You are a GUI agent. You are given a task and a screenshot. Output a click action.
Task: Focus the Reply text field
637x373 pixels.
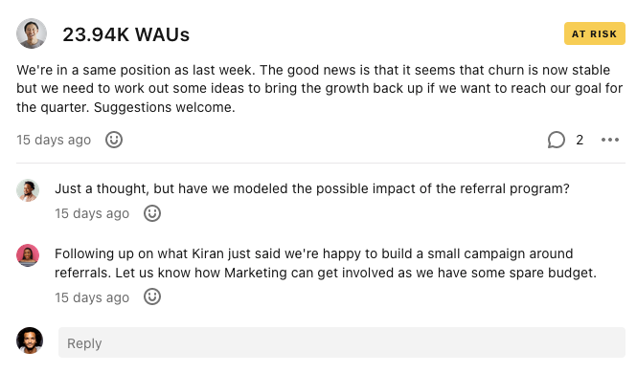(342, 342)
